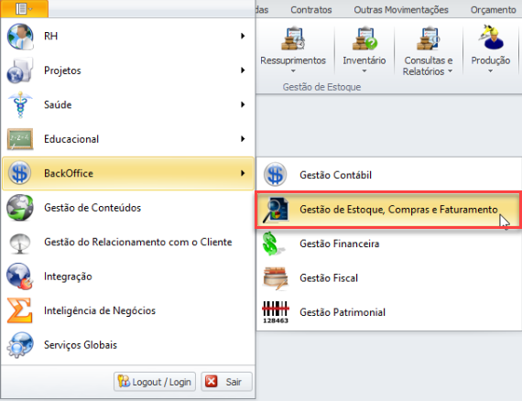Open the Inventário dropdown arrow
The height and width of the screenshot is (401, 522).
[x=364, y=70]
